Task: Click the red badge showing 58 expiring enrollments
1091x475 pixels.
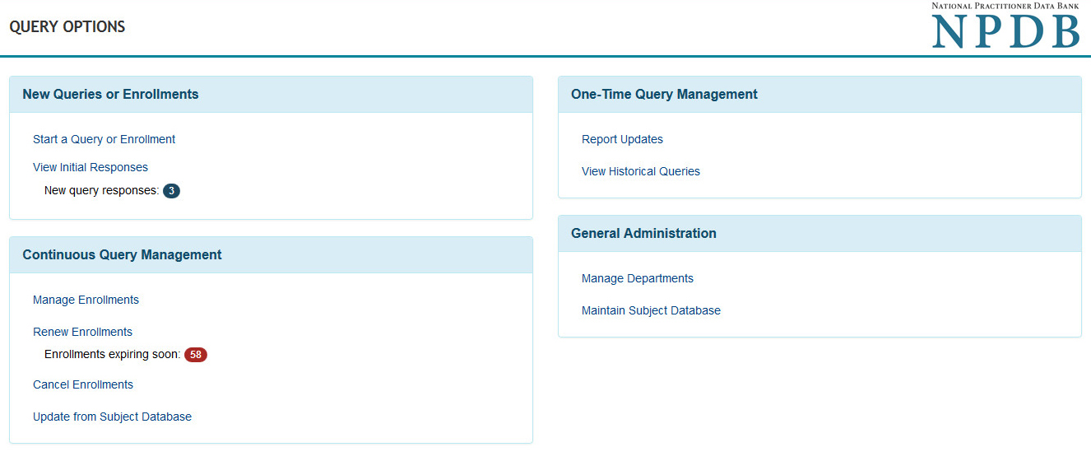Action: (195, 355)
